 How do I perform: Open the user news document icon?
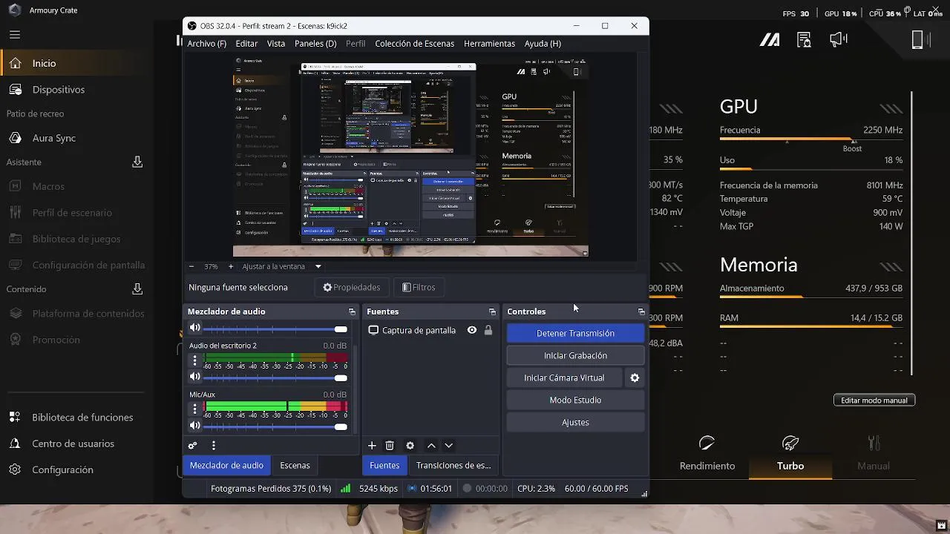tap(804, 40)
